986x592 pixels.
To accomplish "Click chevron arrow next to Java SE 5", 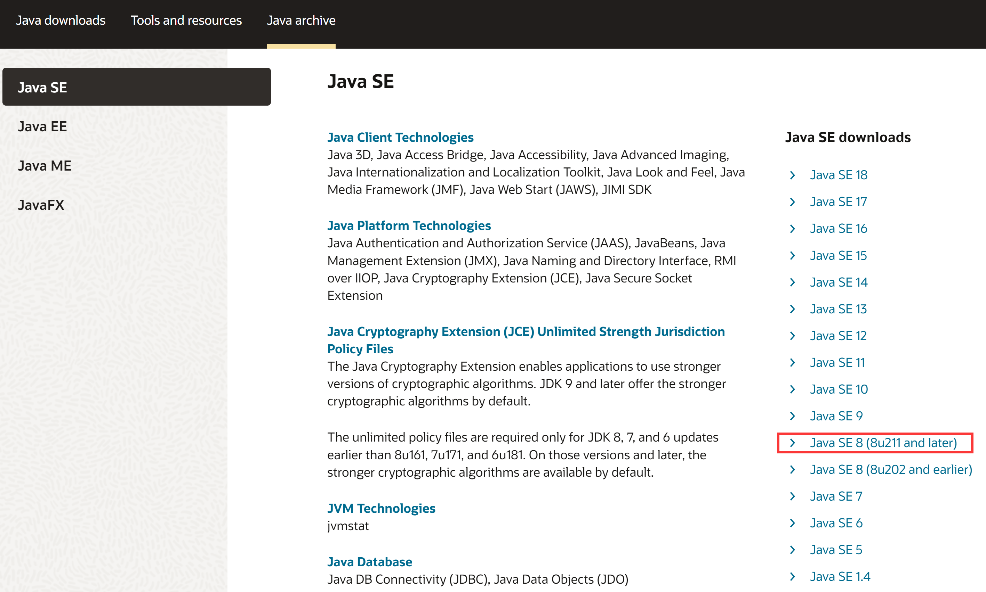I will click(x=793, y=550).
